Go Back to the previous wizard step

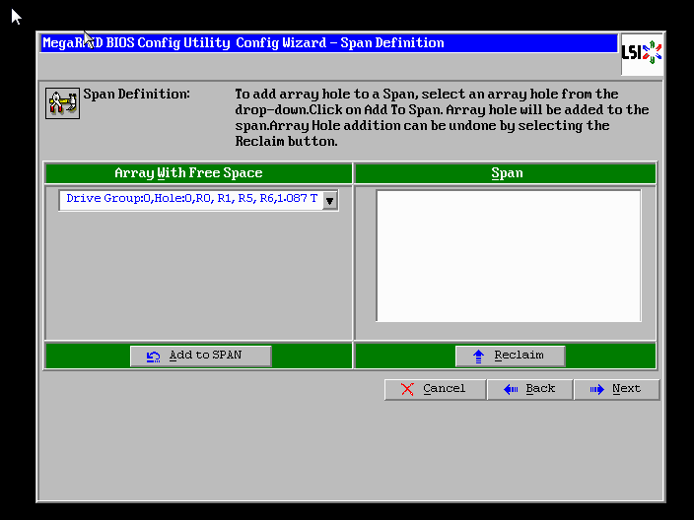pyautogui.click(x=529, y=389)
